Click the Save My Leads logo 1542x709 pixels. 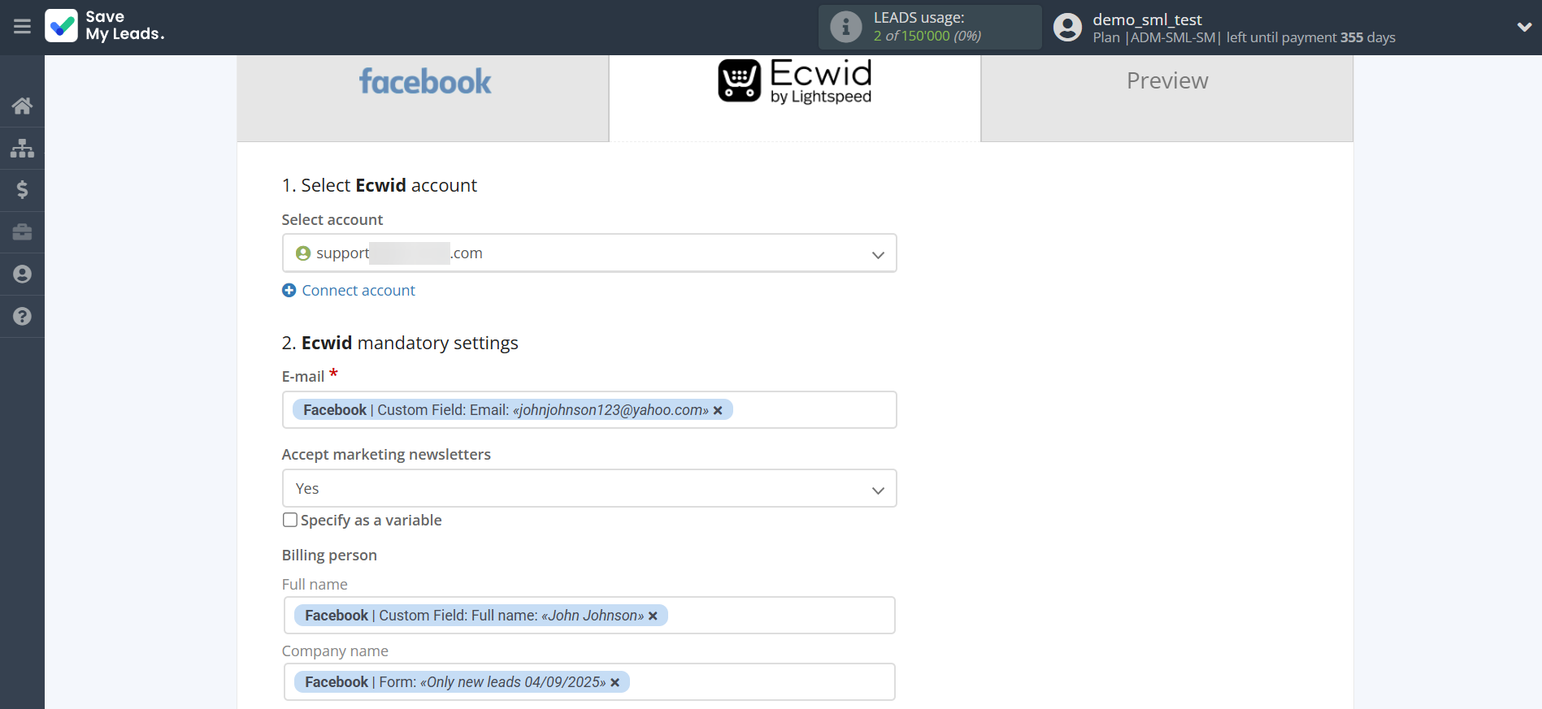click(x=105, y=26)
